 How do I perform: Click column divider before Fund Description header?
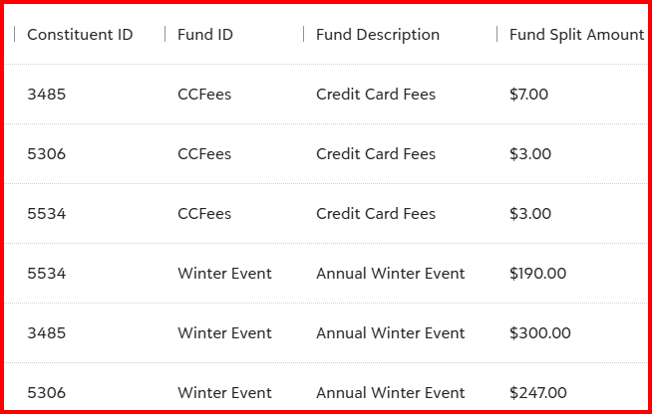pyautogui.click(x=303, y=34)
